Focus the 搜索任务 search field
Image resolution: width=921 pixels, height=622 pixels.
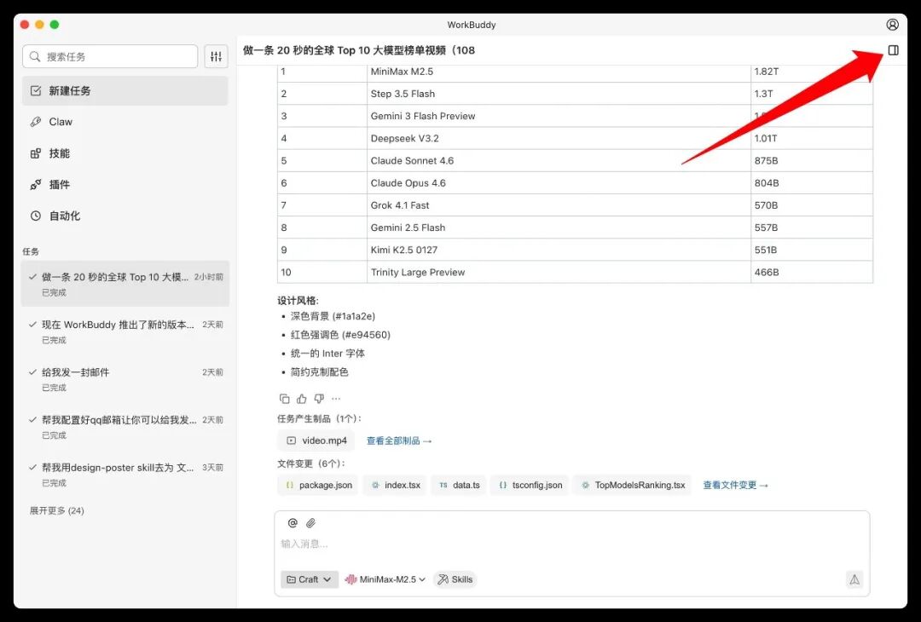pyautogui.click(x=110, y=56)
